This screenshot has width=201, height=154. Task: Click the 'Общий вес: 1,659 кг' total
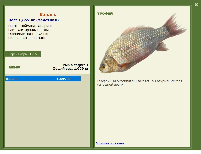70,68
